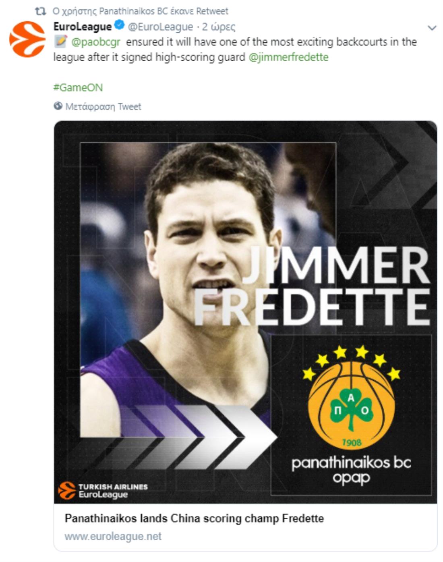Click the www.euroleague.net link
This screenshot has height=562, width=443.
113,536
